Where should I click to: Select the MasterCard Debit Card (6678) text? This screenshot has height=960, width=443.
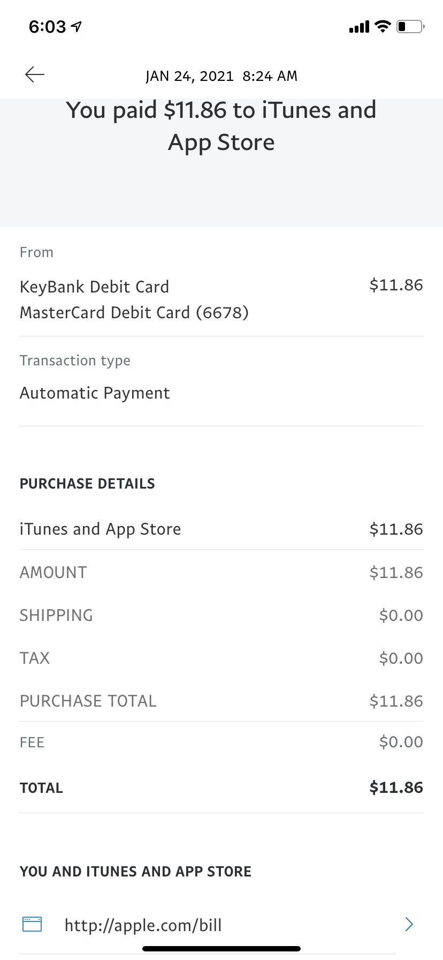click(x=134, y=312)
